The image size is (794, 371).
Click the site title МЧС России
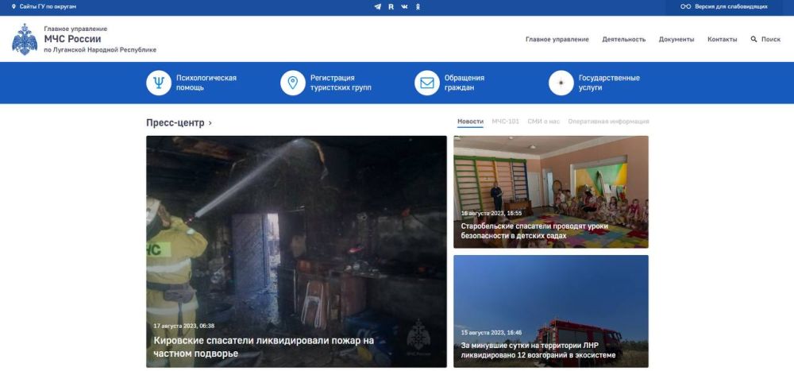(72, 39)
